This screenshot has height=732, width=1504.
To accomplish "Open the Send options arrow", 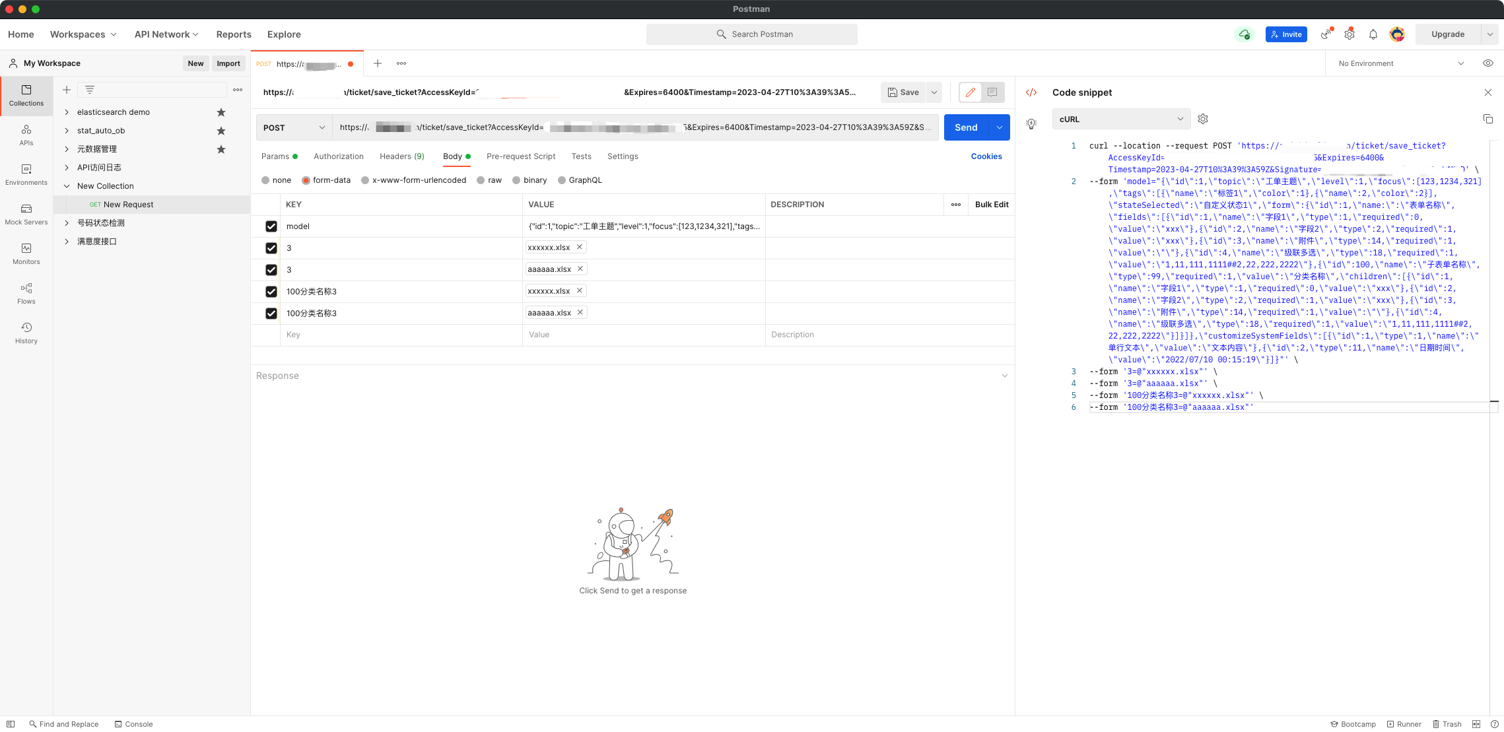I will pyautogui.click(x=1000, y=127).
